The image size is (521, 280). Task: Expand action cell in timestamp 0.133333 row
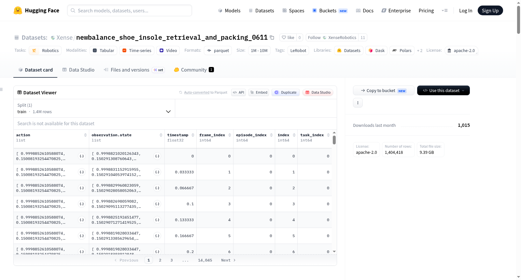point(82,220)
